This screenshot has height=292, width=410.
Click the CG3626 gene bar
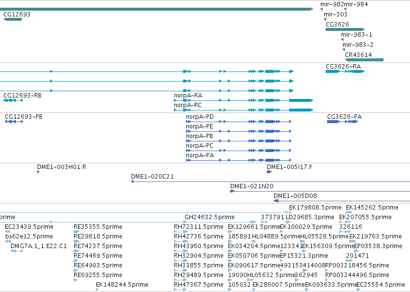345,29
